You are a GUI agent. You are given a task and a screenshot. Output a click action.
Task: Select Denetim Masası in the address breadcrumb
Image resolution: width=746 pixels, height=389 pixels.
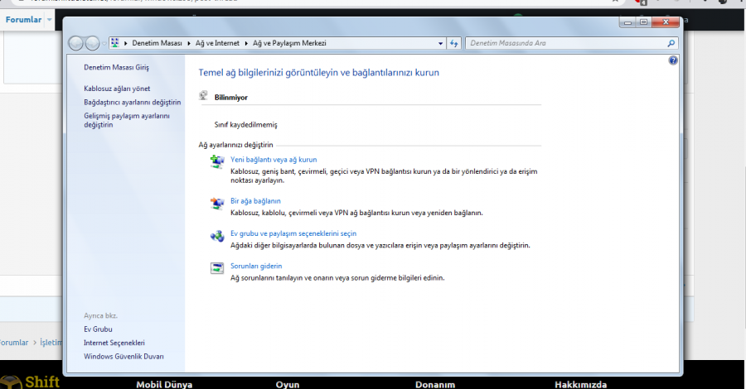click(x=157, y=43)
